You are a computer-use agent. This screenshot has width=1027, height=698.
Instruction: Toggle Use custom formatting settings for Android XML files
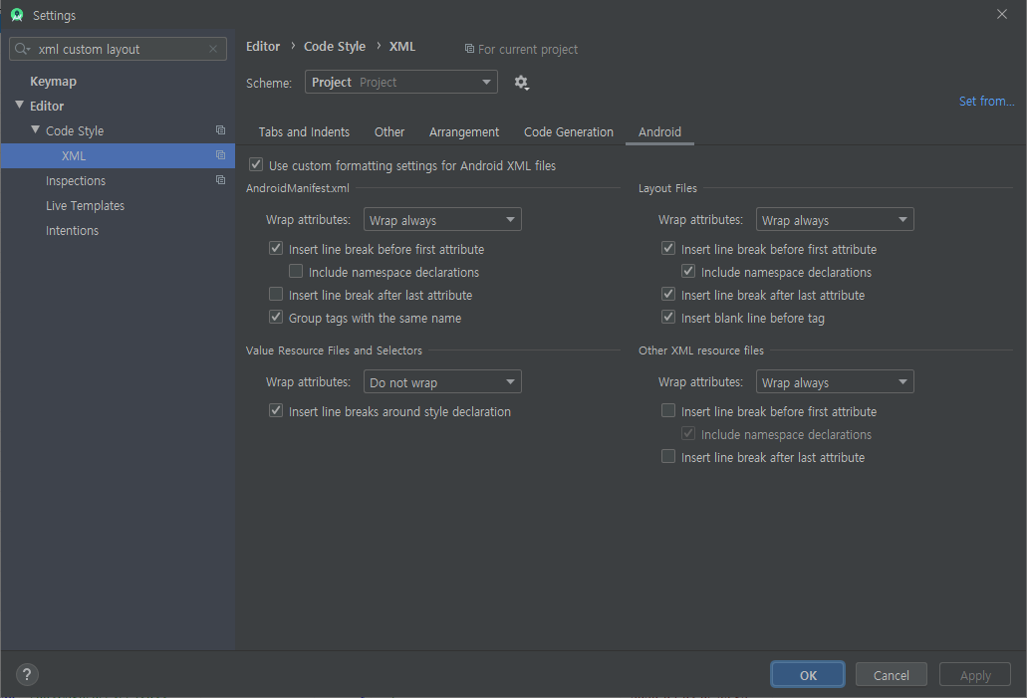[x=256, y=165]
